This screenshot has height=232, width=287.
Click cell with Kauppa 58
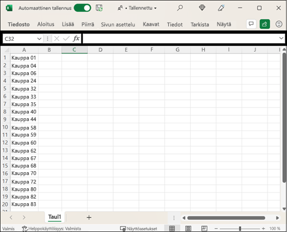coord(24,127)
